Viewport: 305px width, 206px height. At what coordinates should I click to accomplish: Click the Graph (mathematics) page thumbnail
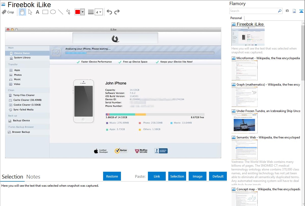[244, 97]
